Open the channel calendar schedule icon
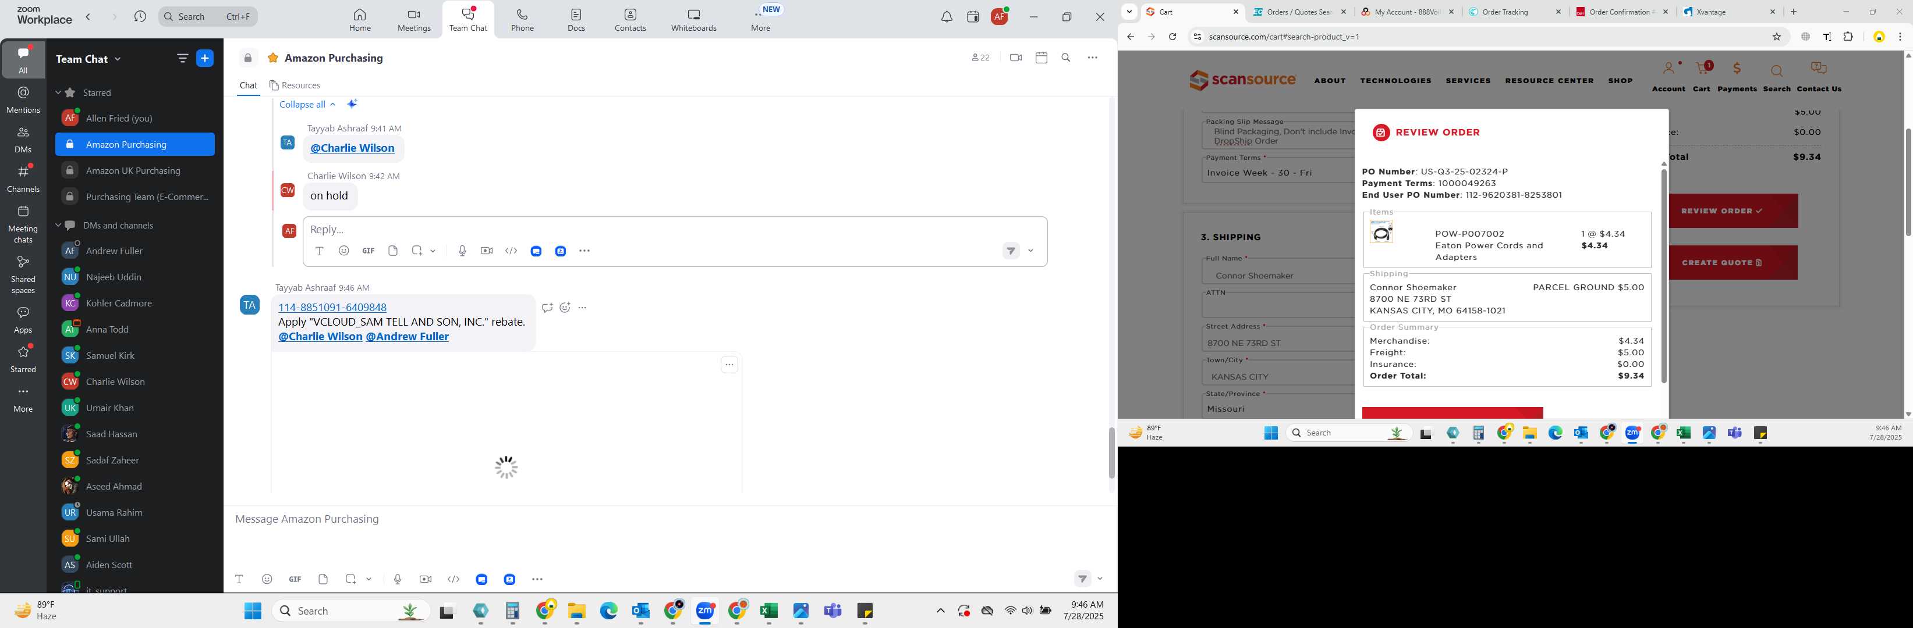This screenshot has height=628, width=1913. coord(1041,58)
